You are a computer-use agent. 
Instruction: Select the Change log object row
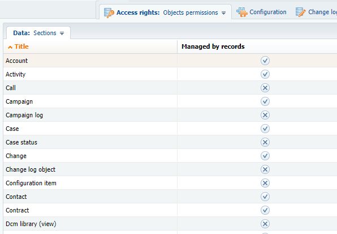coord(170,169)
